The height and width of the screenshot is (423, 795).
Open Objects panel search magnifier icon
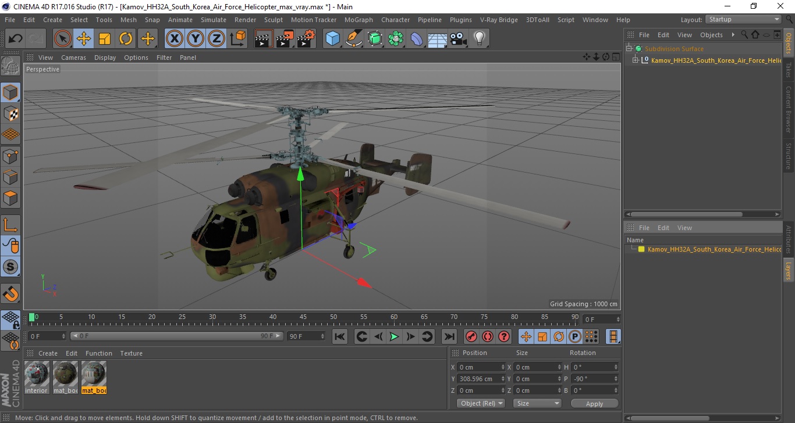point(744,35)
